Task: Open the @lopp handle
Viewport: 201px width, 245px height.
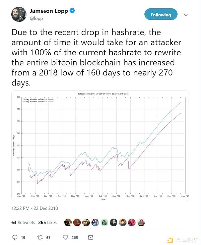Action: (36, 18)
